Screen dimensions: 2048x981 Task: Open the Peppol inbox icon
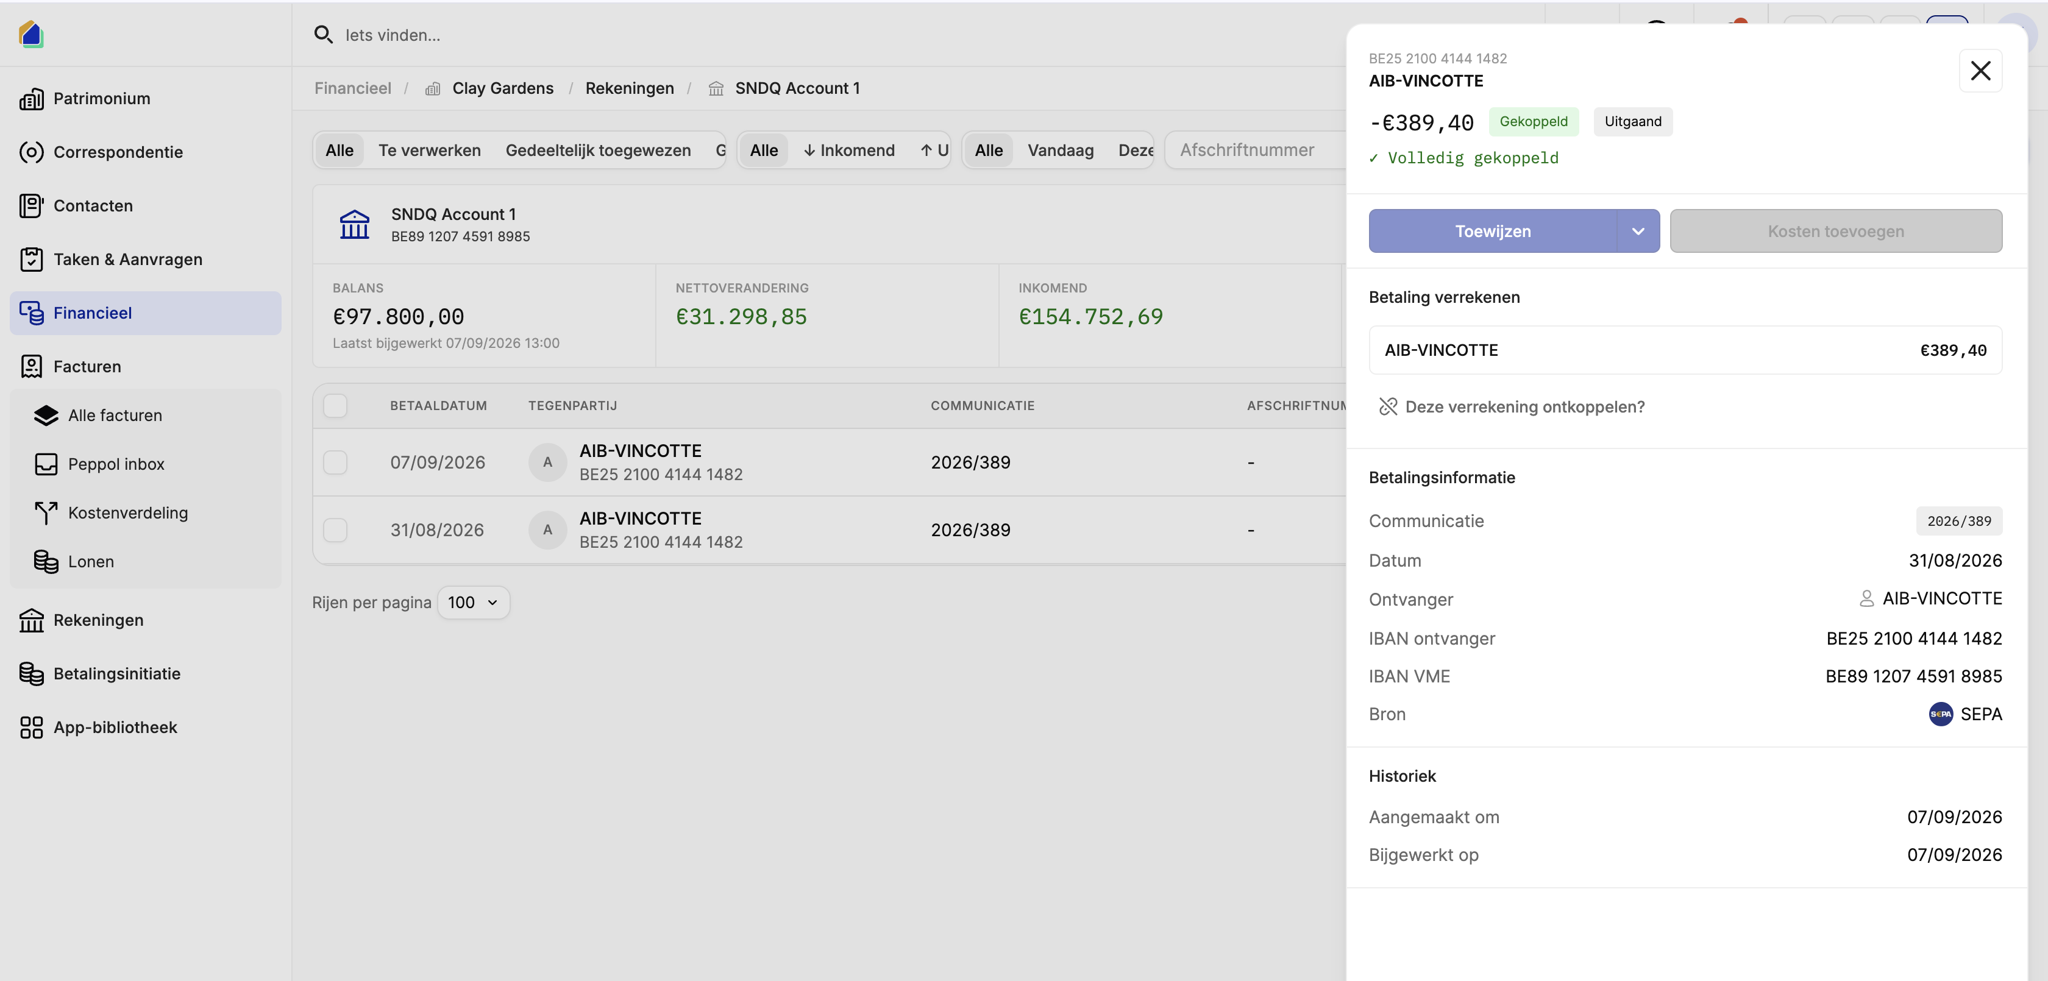[x=46, y=464]
